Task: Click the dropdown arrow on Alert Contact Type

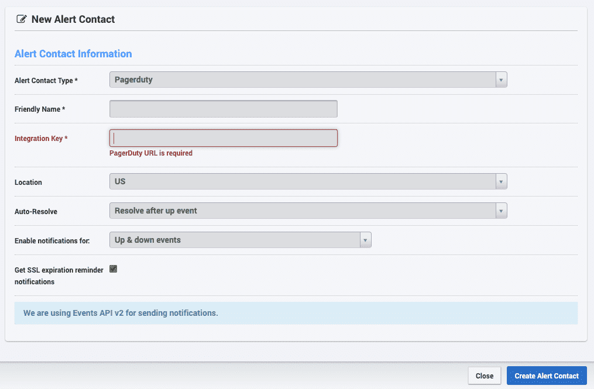Action: click(501, 79)
